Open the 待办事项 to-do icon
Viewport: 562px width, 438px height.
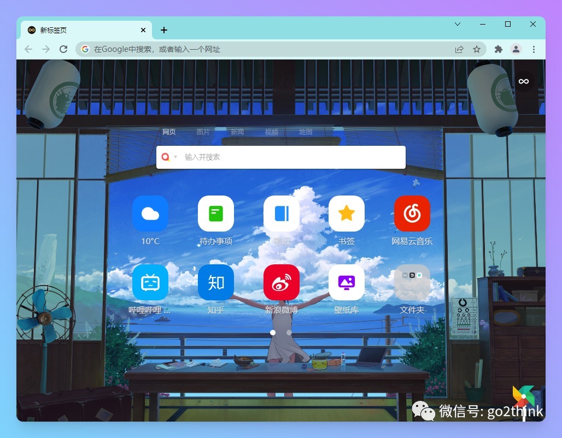coord(216,214)
